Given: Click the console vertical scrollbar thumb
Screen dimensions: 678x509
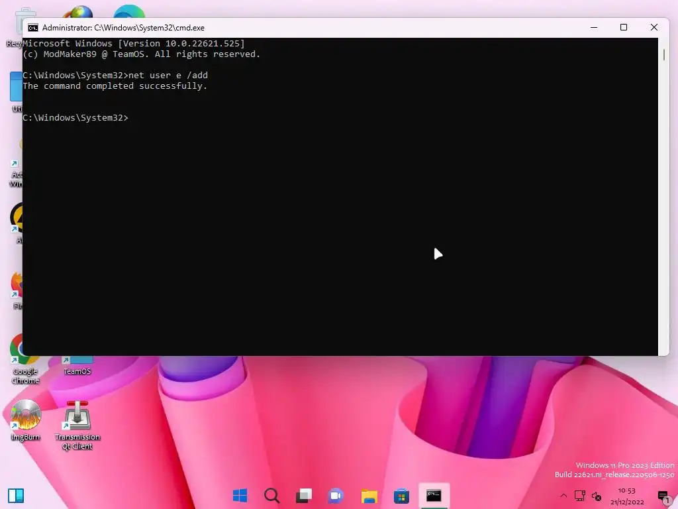Looking at the screenshot, I should point(663,54).
